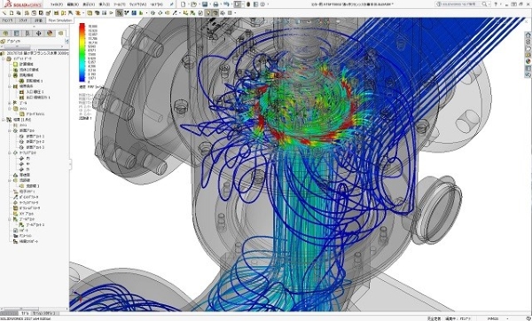Click the appearances color ball on right sidebar
The width and height of the screenshot is (532, 321).
[528, 61]
